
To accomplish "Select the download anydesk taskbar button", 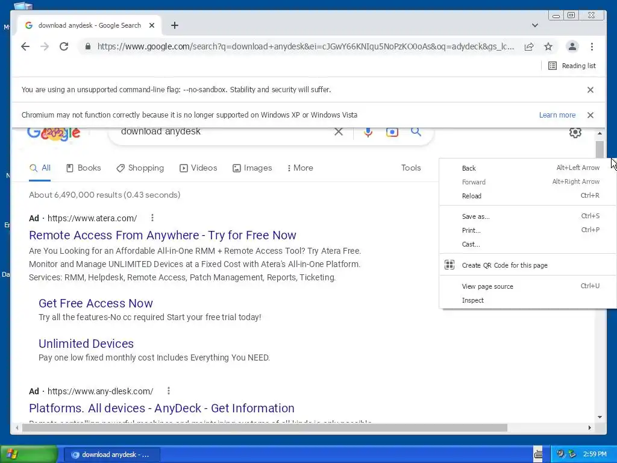I will tap(111, 455).
